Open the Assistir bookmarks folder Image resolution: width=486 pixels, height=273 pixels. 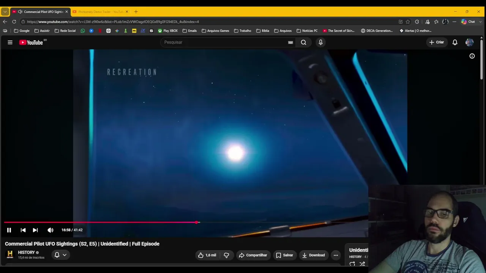[x=42, y=31]
